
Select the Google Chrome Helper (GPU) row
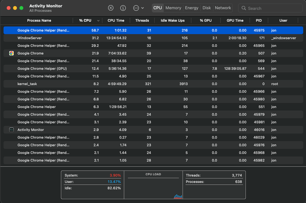(x=153, y=69)
